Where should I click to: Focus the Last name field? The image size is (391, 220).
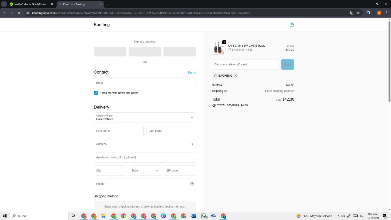(171, 131)
